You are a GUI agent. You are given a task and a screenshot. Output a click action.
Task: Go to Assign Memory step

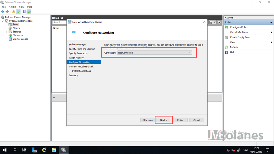(x=76, y=58)
